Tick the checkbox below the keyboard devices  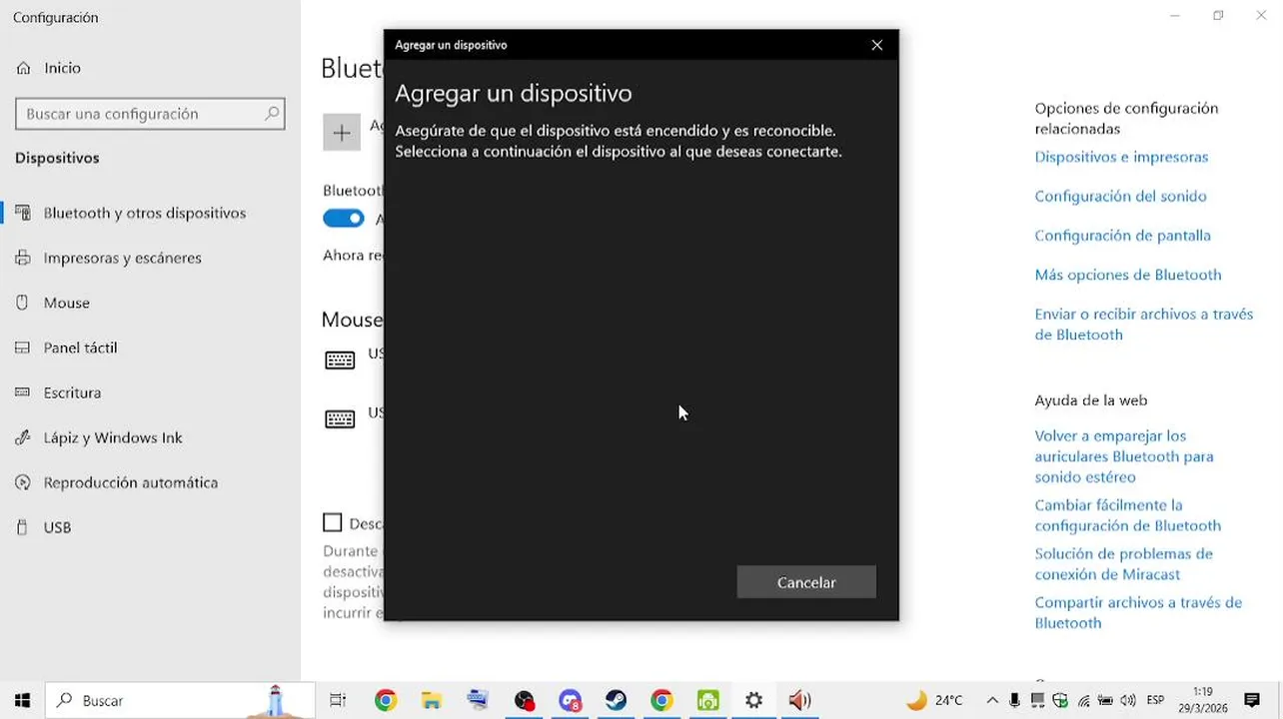(x=332, y=522)
